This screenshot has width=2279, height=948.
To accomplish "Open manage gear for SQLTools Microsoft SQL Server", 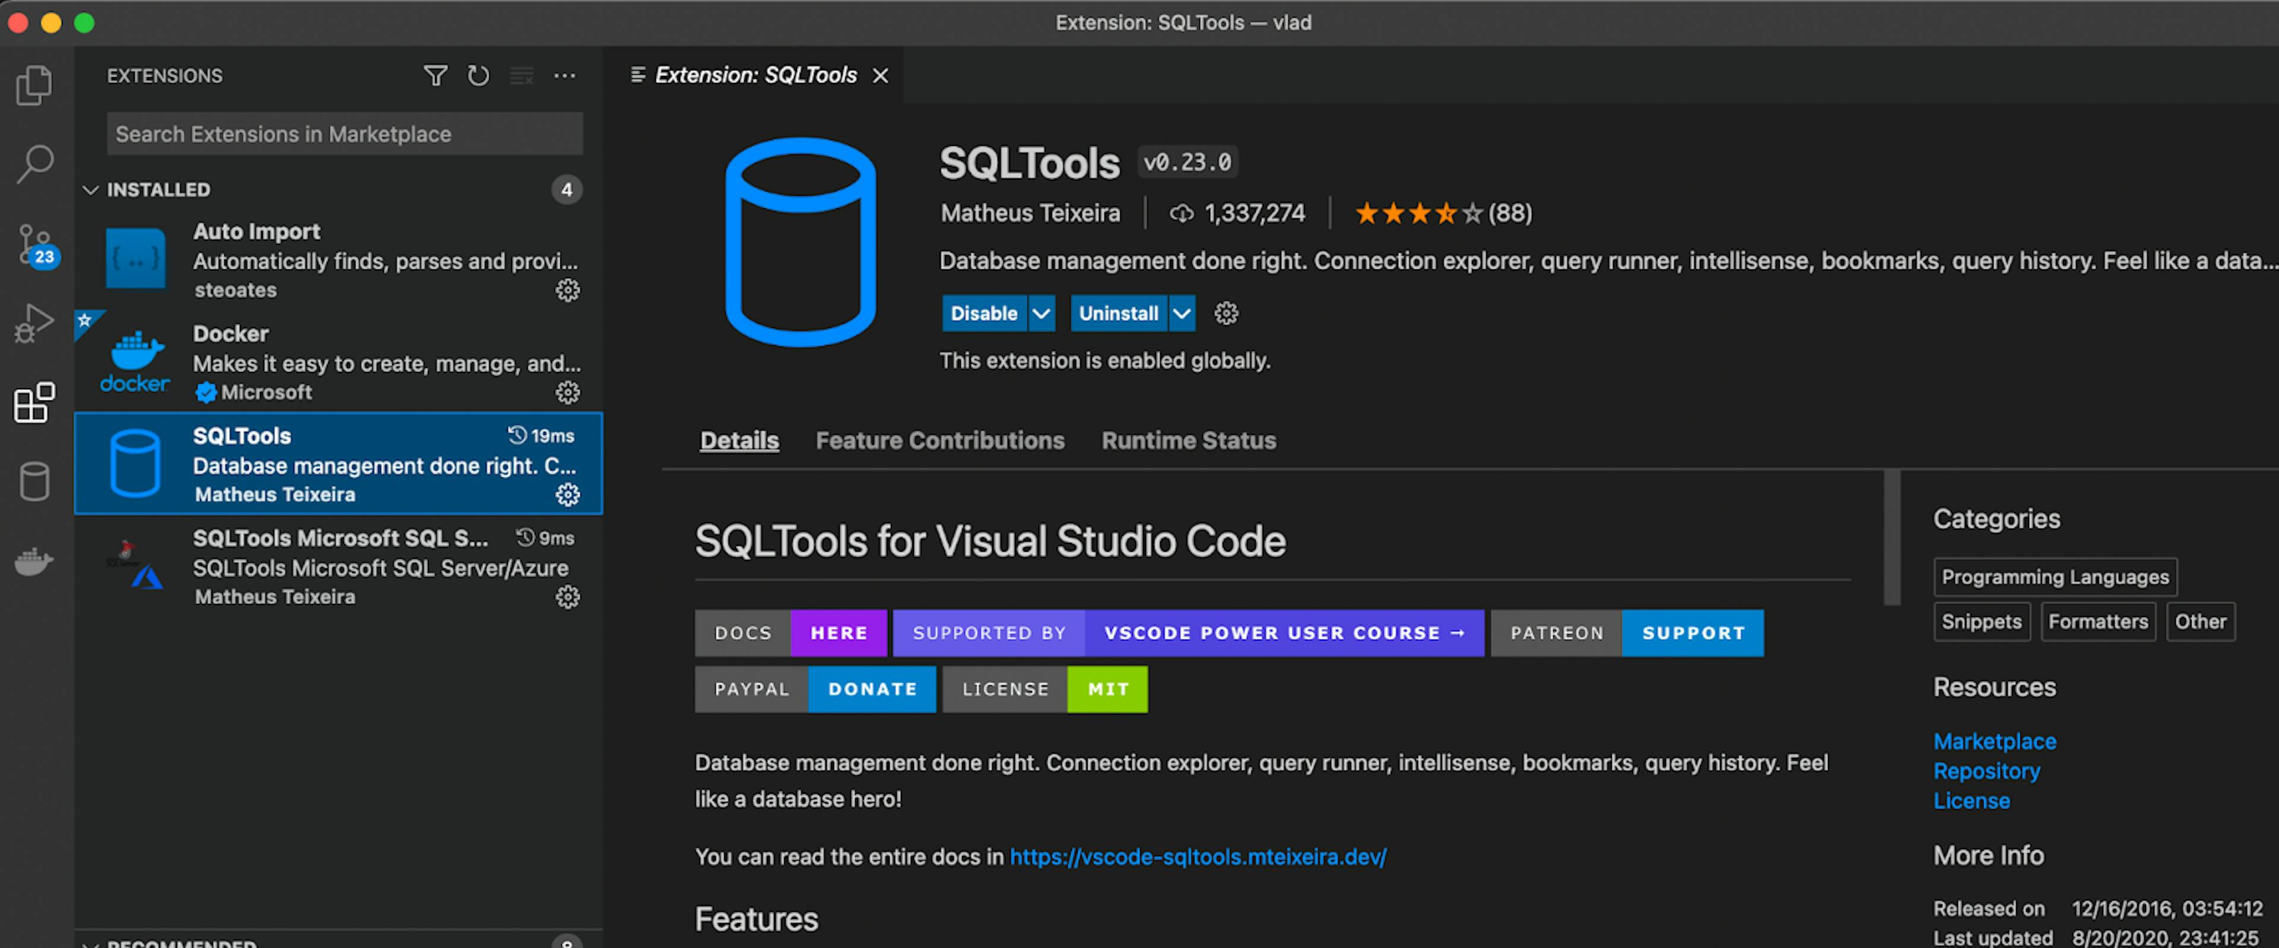I will (568, 597).
